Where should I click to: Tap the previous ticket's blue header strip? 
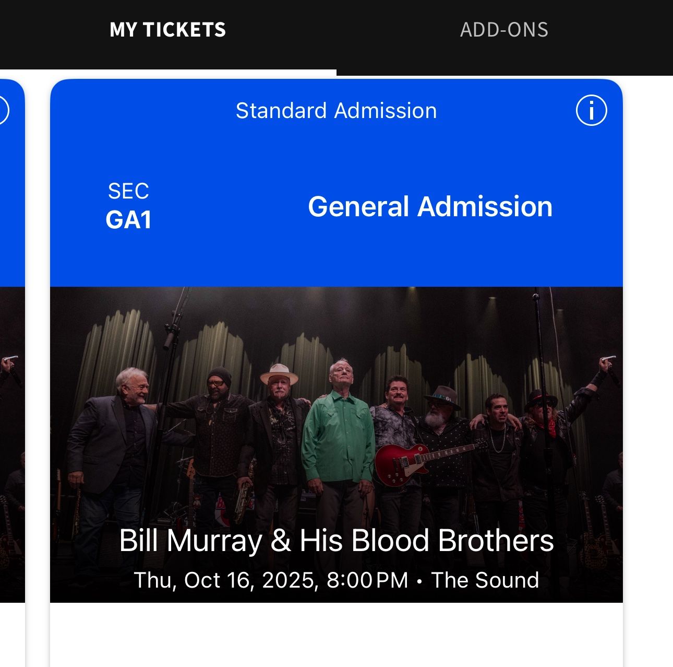click(x=11, y=209)
